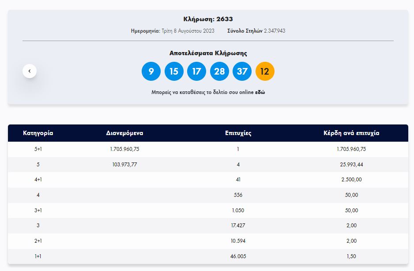Select the "Επιτυχίες" column header

tap(238, 133)
